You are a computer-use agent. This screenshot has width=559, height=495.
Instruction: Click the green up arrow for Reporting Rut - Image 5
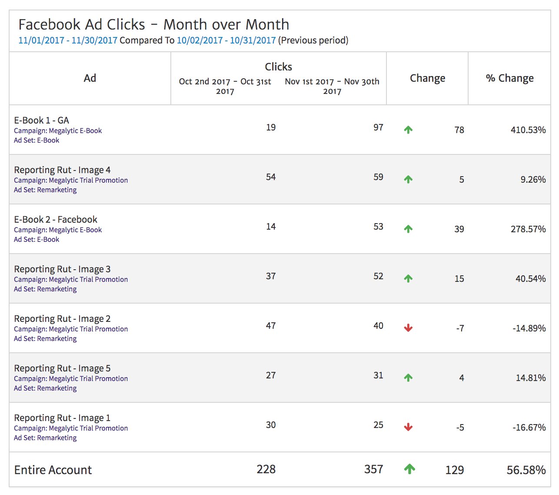(x=408, y=378)
